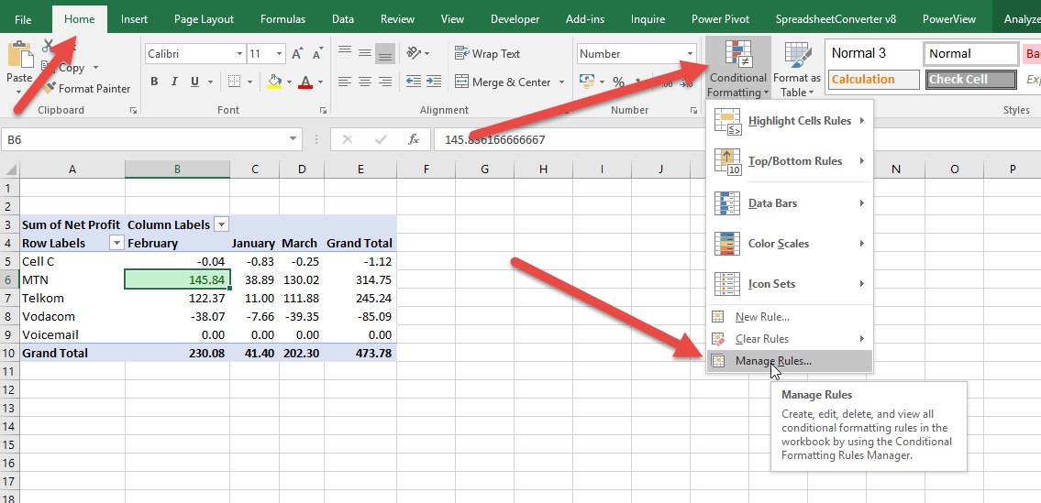The width and height of the screenshot is (1041, 503).
Task: Select Top Align icon
Action: [344, 52]
